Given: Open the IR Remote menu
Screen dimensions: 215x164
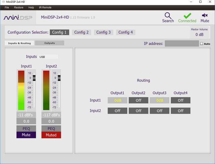Looking at the screenshot, I should 45,7.
